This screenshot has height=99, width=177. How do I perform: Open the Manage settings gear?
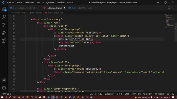pos(4,88)
